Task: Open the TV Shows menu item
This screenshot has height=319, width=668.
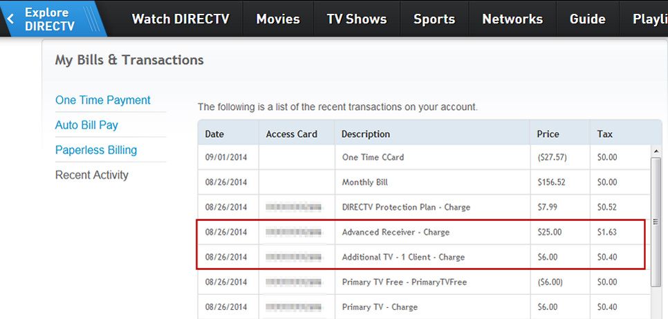Action: (x=357, y=19)
